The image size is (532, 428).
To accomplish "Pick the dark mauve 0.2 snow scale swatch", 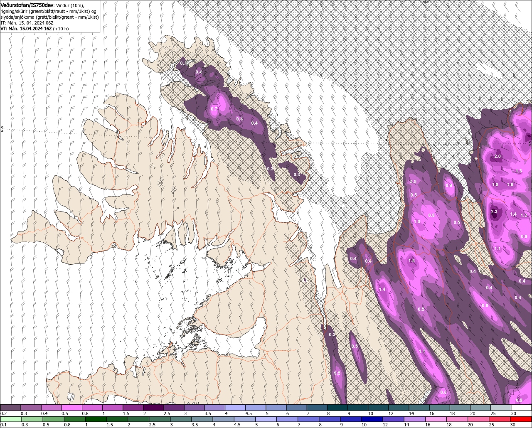I will (x=10, y=407).
